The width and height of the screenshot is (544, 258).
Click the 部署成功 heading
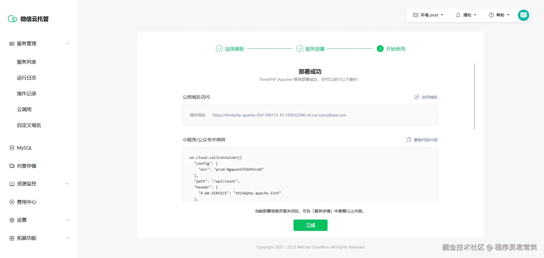pyautogui.click(x=310, y=71)
